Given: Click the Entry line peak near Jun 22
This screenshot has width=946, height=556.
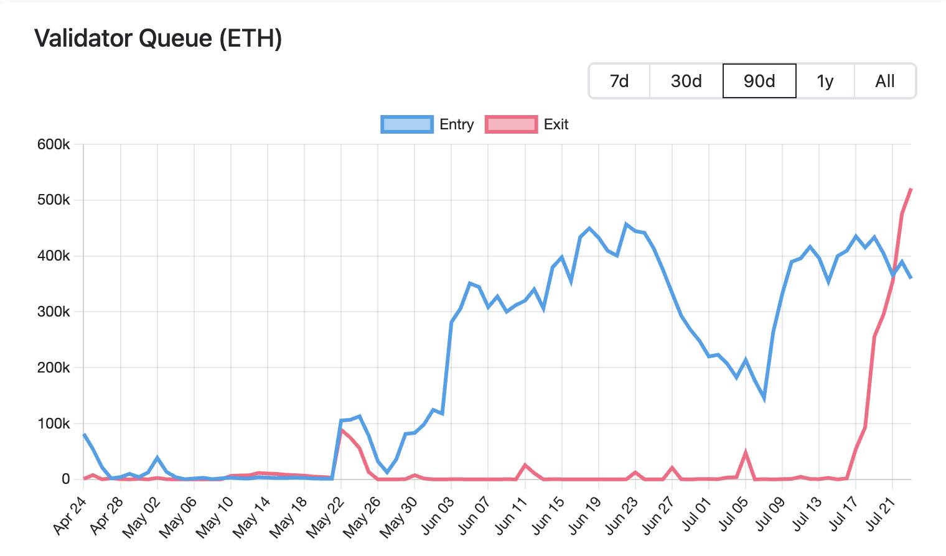Looking at the screenshot, I should pos(626,225).
